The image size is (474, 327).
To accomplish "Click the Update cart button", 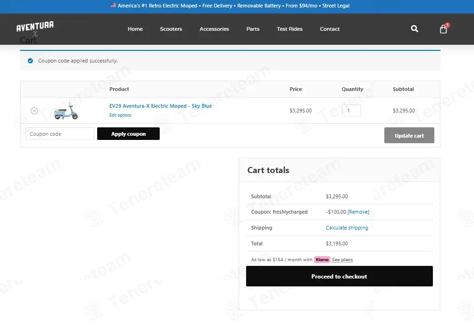I will 409,135.
